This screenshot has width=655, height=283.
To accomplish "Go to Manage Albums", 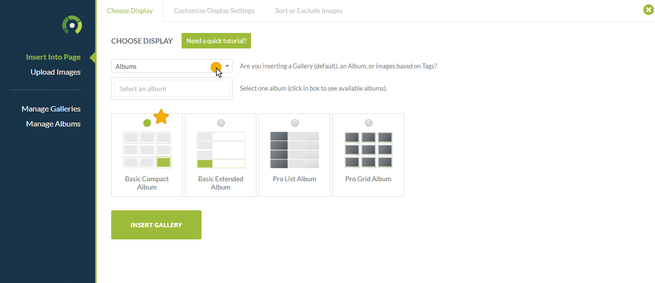I will [53, 124].
